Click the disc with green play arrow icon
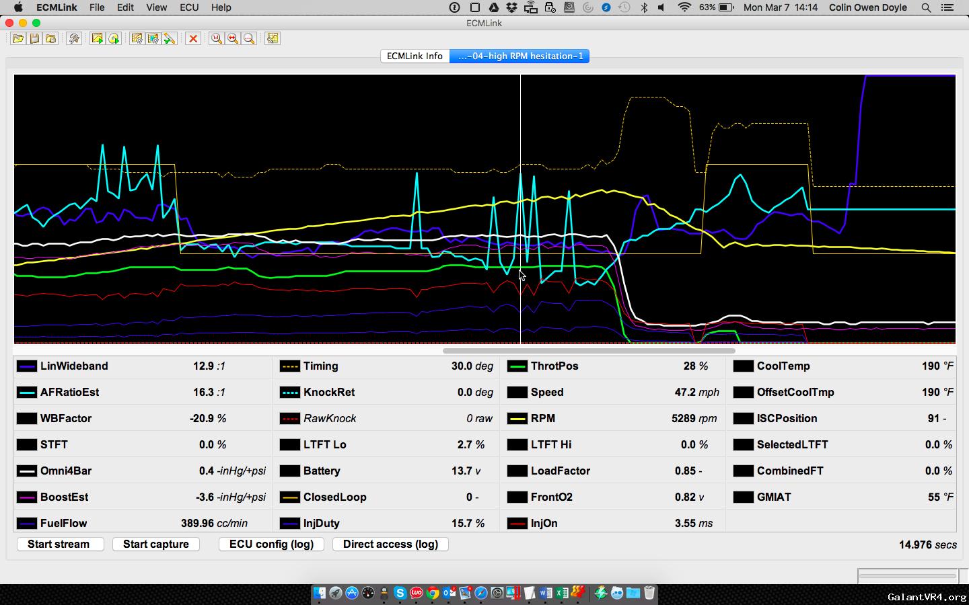The height and width of the screenshot is (605, 969). pos(114,38)
